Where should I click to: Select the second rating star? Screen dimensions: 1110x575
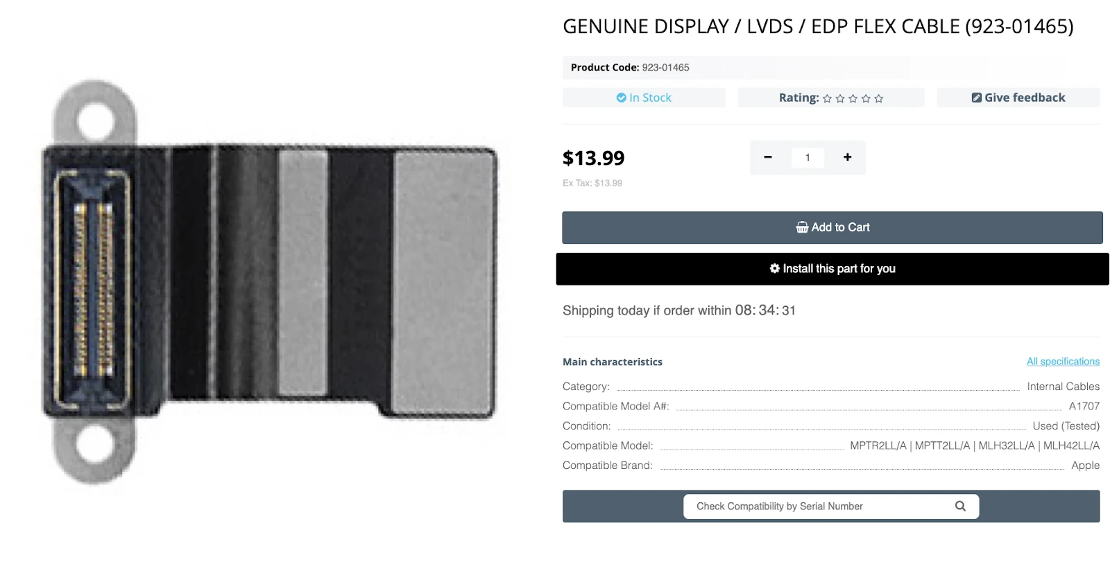point(840,98)
